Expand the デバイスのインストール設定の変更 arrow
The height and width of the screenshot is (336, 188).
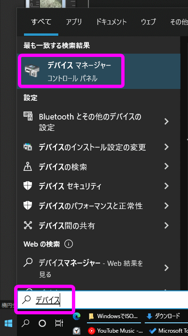pos(166,147)
